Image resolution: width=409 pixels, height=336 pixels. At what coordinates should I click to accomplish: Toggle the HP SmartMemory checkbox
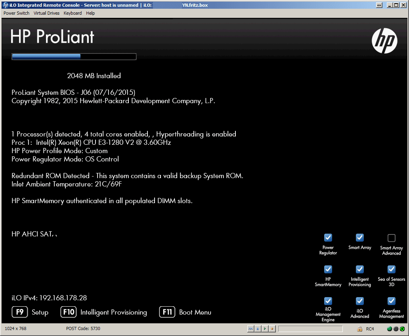[328, 269]
